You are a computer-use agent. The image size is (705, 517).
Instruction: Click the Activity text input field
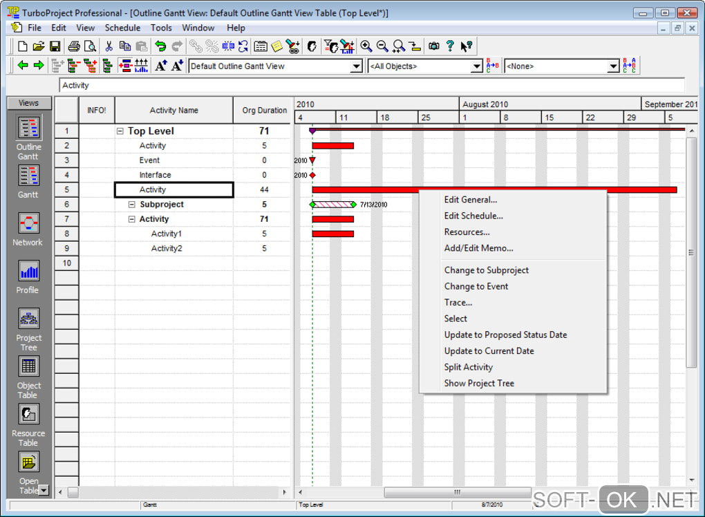(x=372, y=86)
